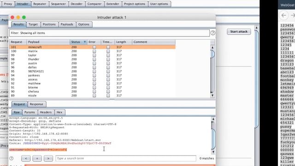The image size is (295, 166).
Task: Click the JSESSIONID cookie value text
Action: [x=77, y=143]
